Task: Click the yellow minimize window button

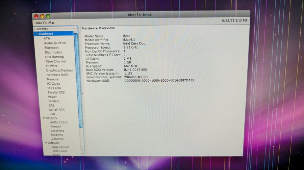Action: point(42,16)
